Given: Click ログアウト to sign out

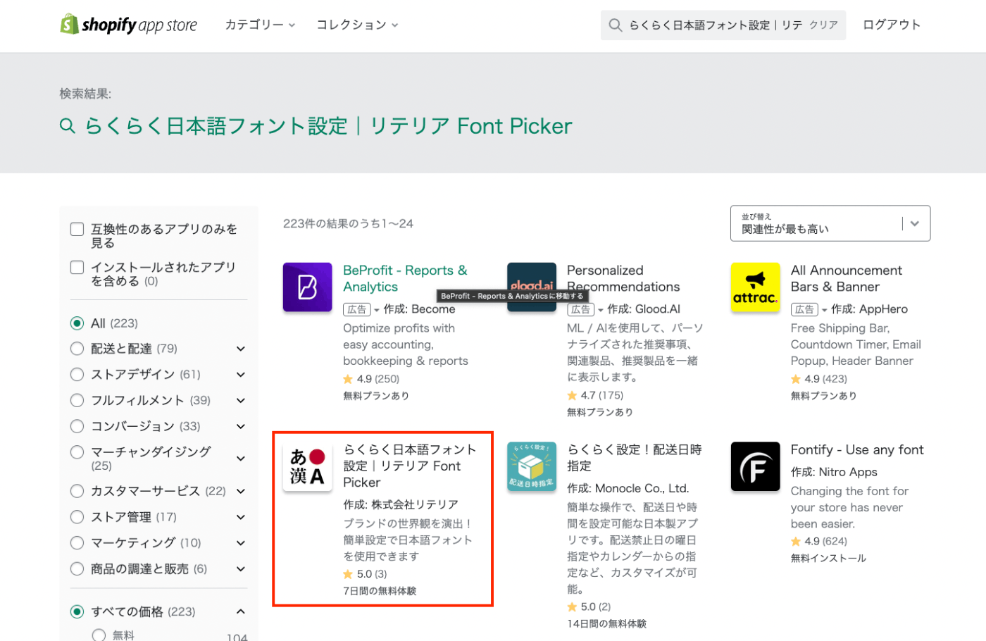Looking at the screenshot, I should (x=892, y=25).
